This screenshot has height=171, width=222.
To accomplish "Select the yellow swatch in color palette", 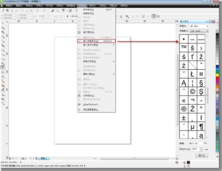I will pos(217,75).
